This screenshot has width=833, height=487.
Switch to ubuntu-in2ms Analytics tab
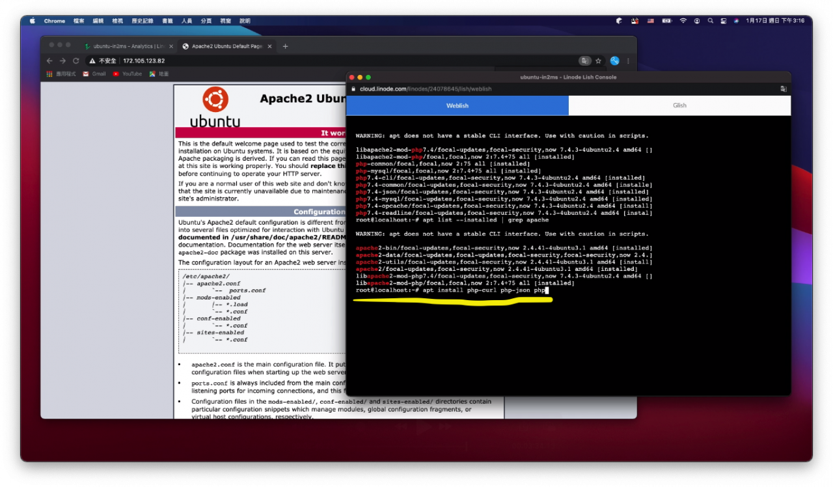coord(128,46)
